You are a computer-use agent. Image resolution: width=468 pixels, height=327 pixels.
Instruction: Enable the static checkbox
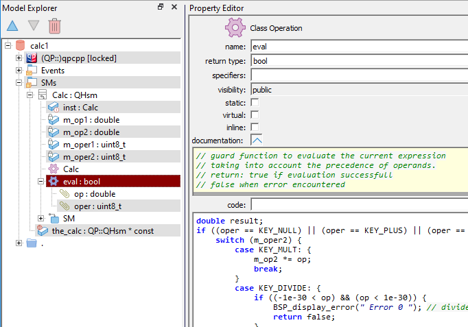(255, 102)
